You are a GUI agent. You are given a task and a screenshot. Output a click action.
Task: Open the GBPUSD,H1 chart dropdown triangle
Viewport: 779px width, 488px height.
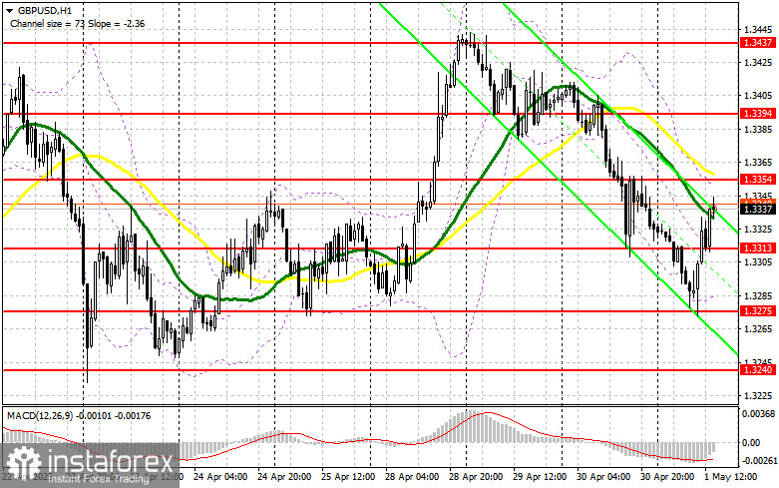[9, 10]
